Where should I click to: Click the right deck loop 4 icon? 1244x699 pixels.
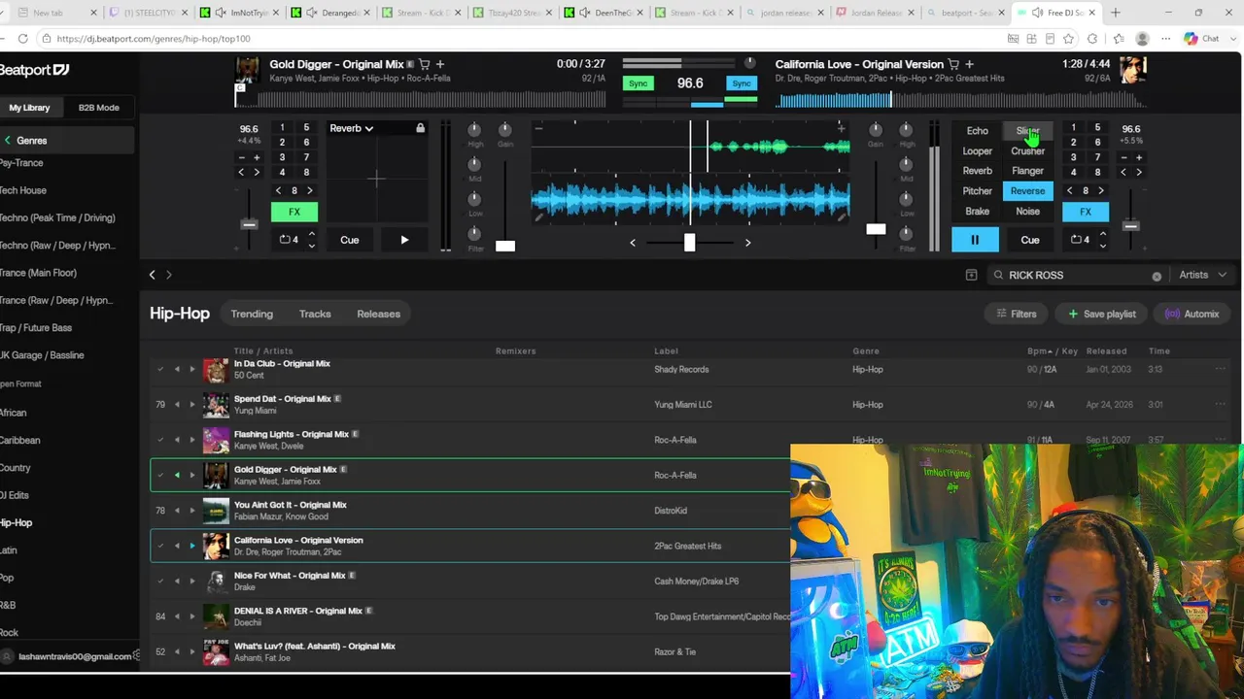pyautogui.click(x=1081, y=240)
